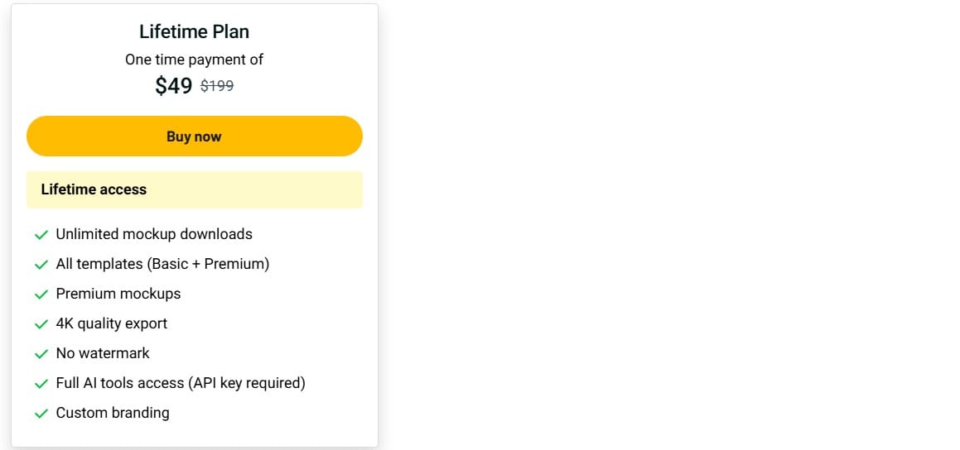Click checkmark beside 4K quality export
Viewport: 960px width, 450px height.
[41, 324]
